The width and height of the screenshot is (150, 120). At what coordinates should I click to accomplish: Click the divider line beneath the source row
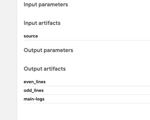click(x=87, y=40)
